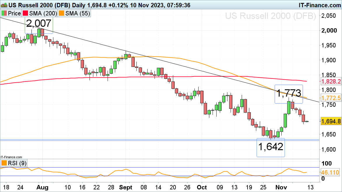Click the tall green candle at early November

click(x=285, y=121)
